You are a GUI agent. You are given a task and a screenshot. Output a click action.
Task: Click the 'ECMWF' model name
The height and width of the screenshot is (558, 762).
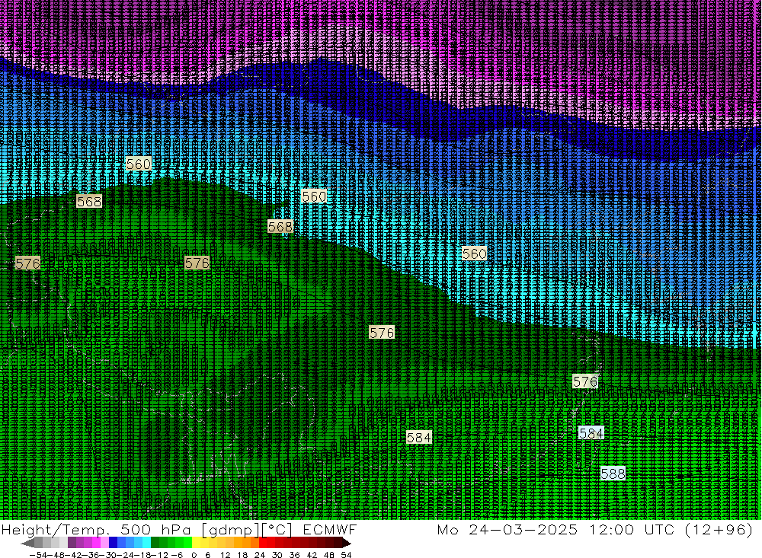(x=330, y=529)
